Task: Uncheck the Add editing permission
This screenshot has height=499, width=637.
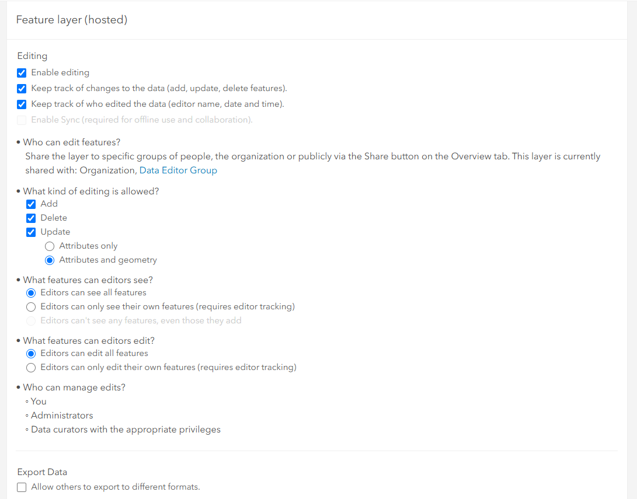Action: click(x=31, y=204)
